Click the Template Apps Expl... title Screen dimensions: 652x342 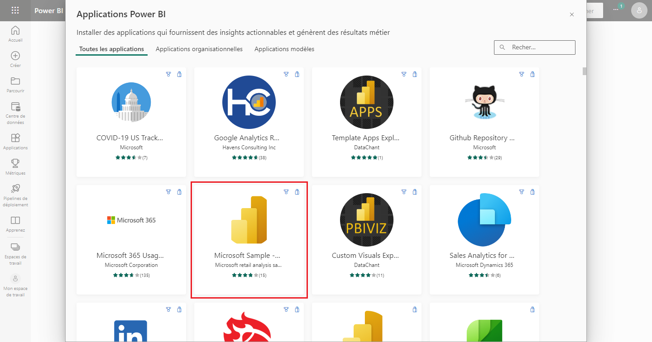[366, 138]
